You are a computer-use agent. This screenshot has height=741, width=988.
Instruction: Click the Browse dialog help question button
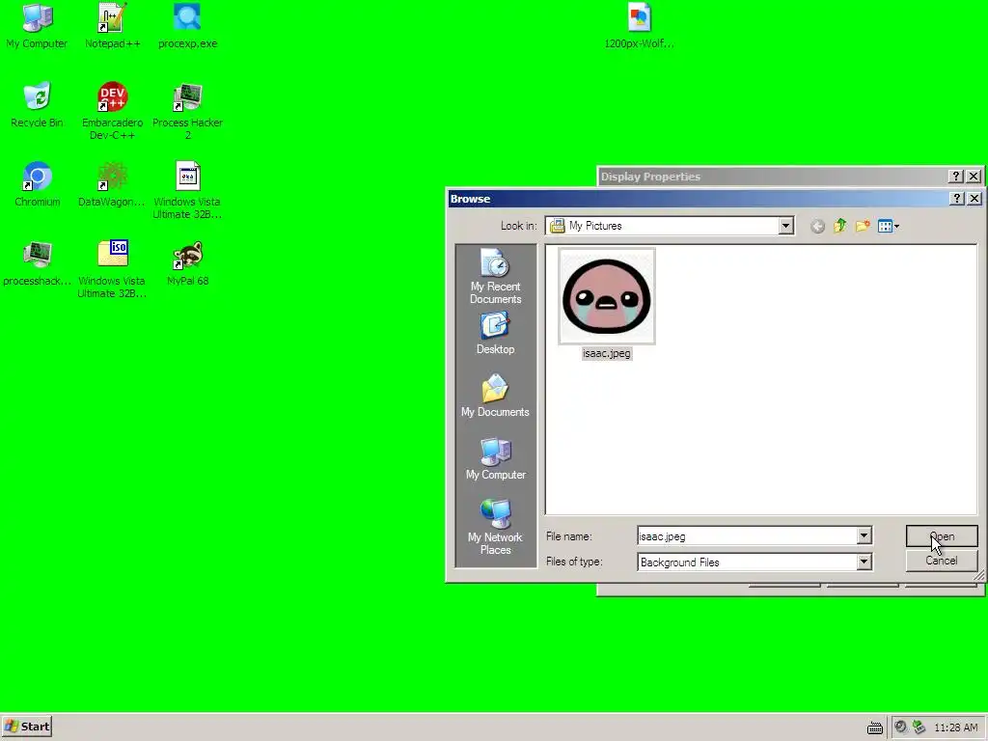(956, 199)
